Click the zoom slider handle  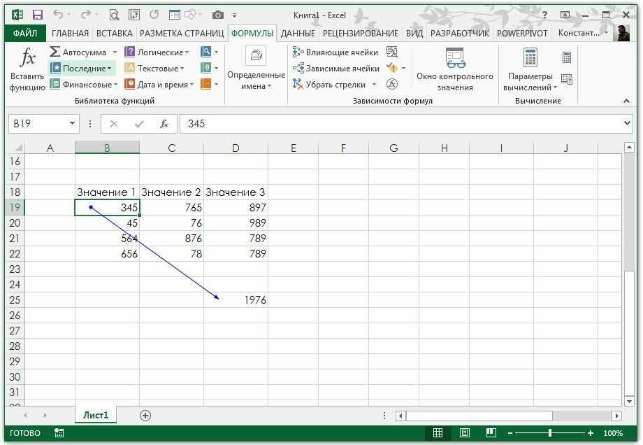coord(550,432)
